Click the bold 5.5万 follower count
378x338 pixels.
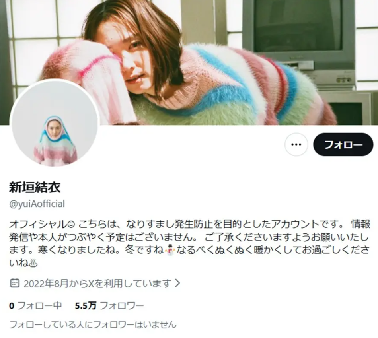click(86, 306)
